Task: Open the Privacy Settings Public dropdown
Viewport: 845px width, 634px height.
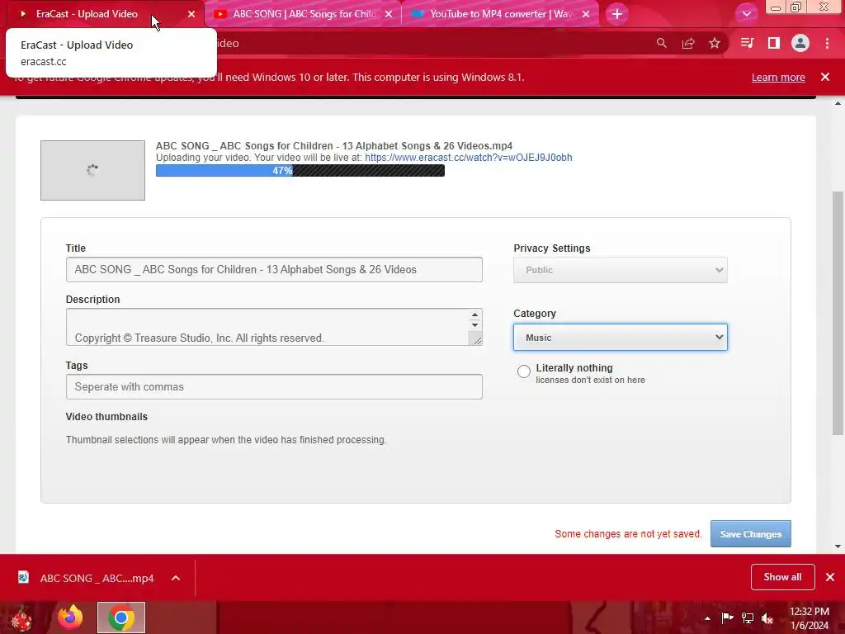Action: [x=621, y=270]
